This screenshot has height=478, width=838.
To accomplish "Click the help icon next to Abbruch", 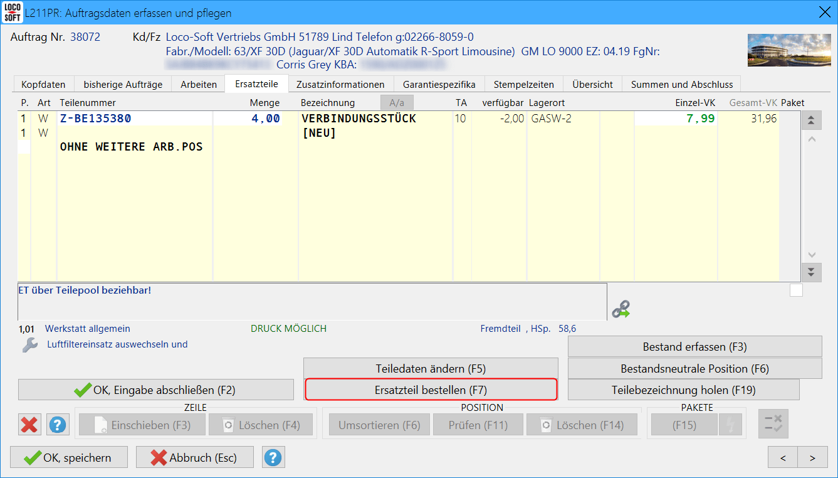I will (x=273, y=458).
